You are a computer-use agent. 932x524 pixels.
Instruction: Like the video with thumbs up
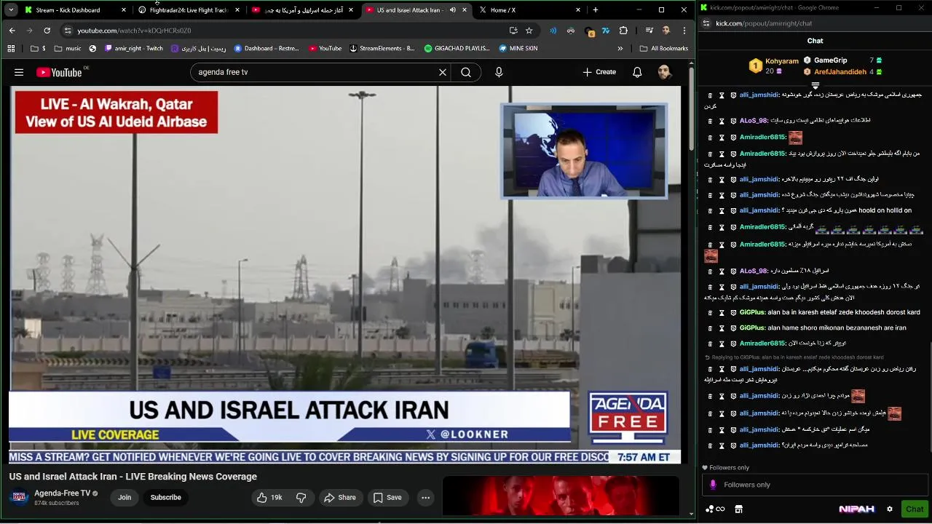pyautogui.click(x=269, y=497)
